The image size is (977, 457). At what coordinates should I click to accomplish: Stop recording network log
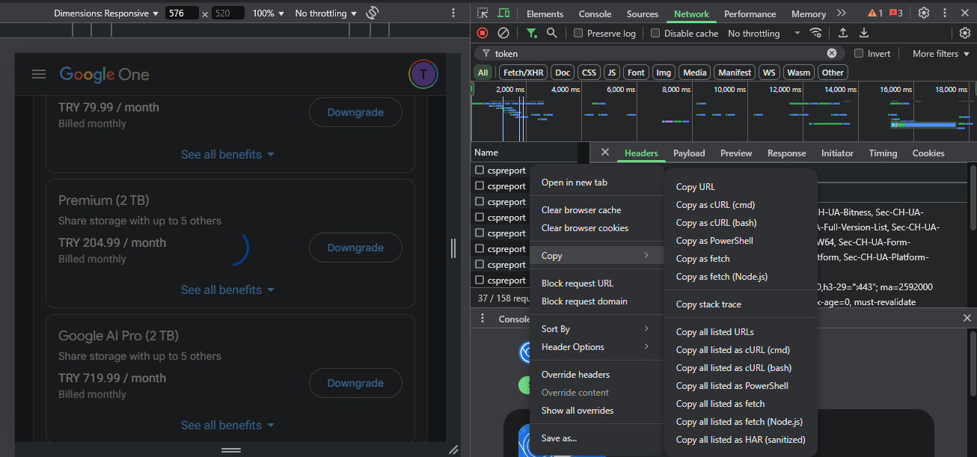click(x=483, y=33)
